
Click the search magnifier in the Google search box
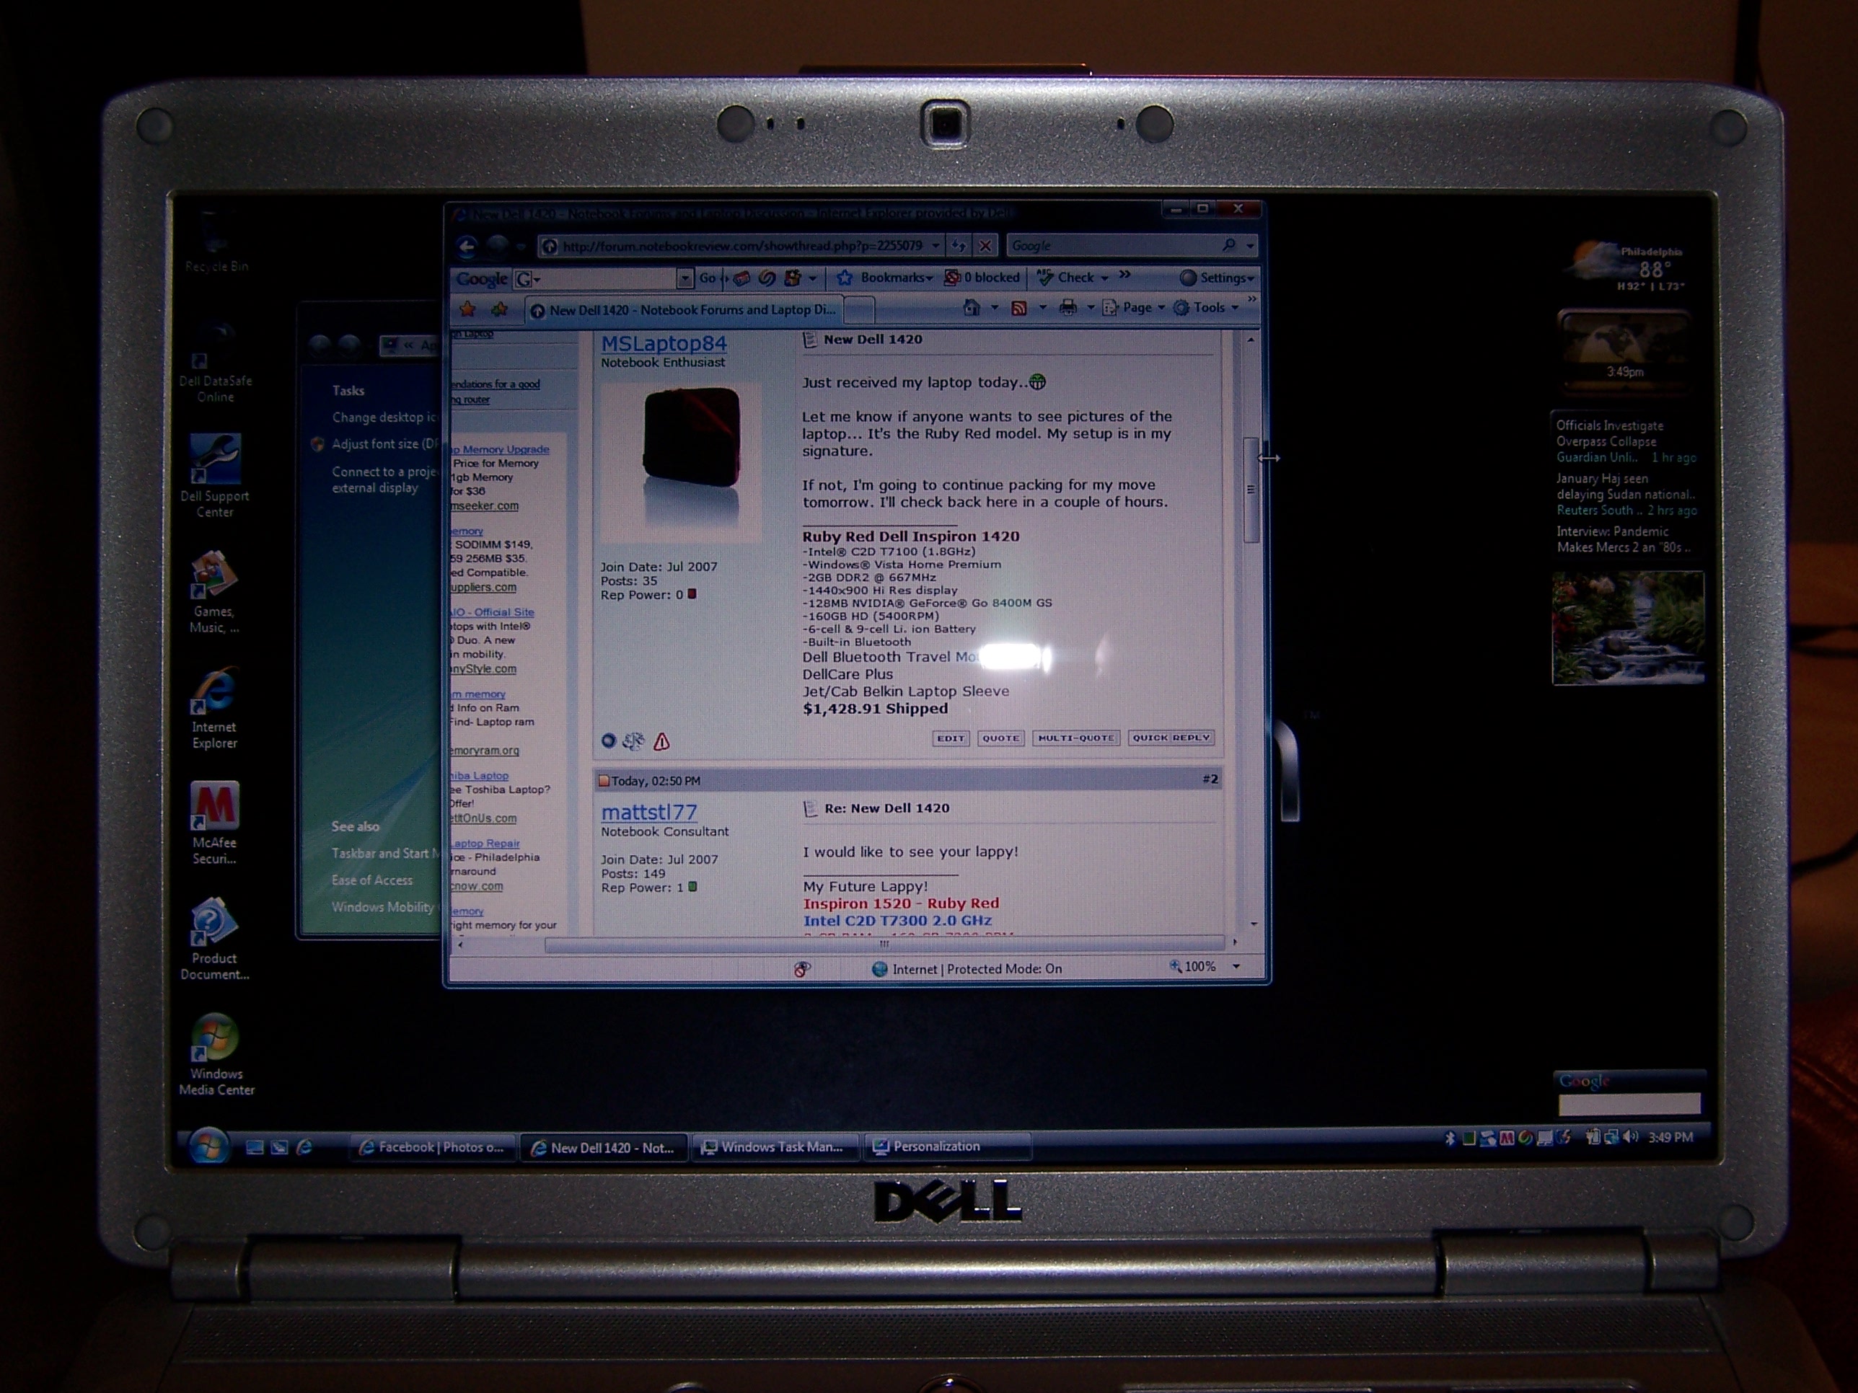1229,245
